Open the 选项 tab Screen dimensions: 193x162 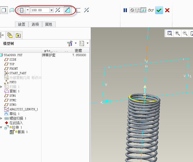coord(35,24)
